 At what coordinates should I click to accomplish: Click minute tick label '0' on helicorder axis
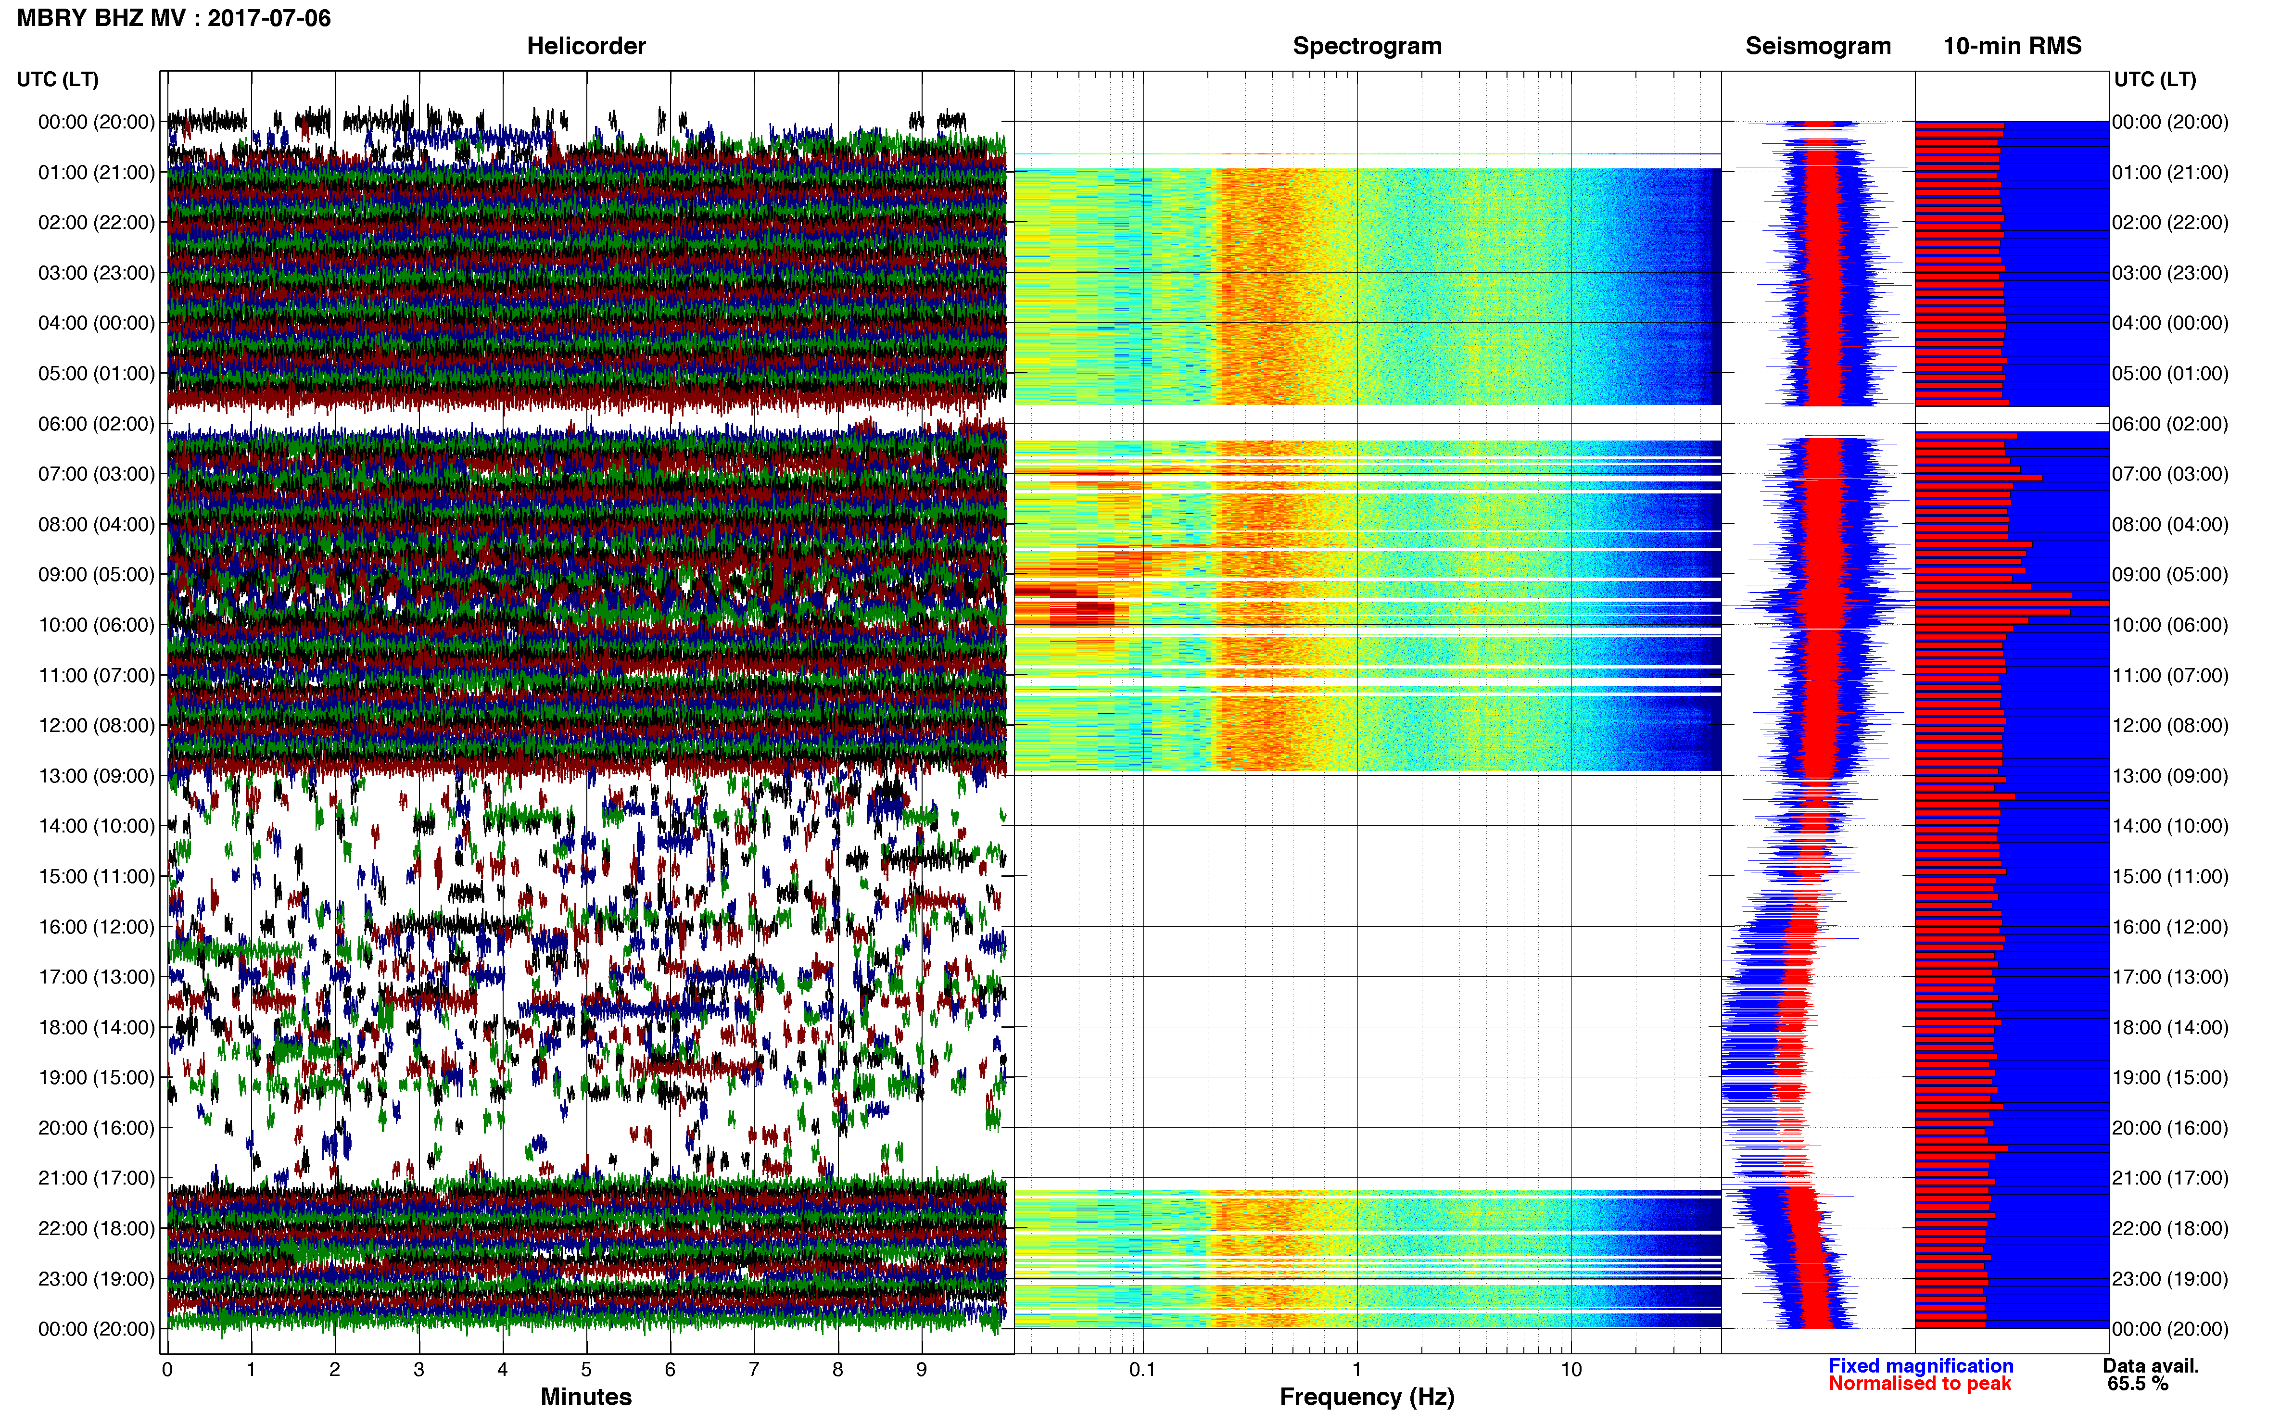[x=167, y=1369]
